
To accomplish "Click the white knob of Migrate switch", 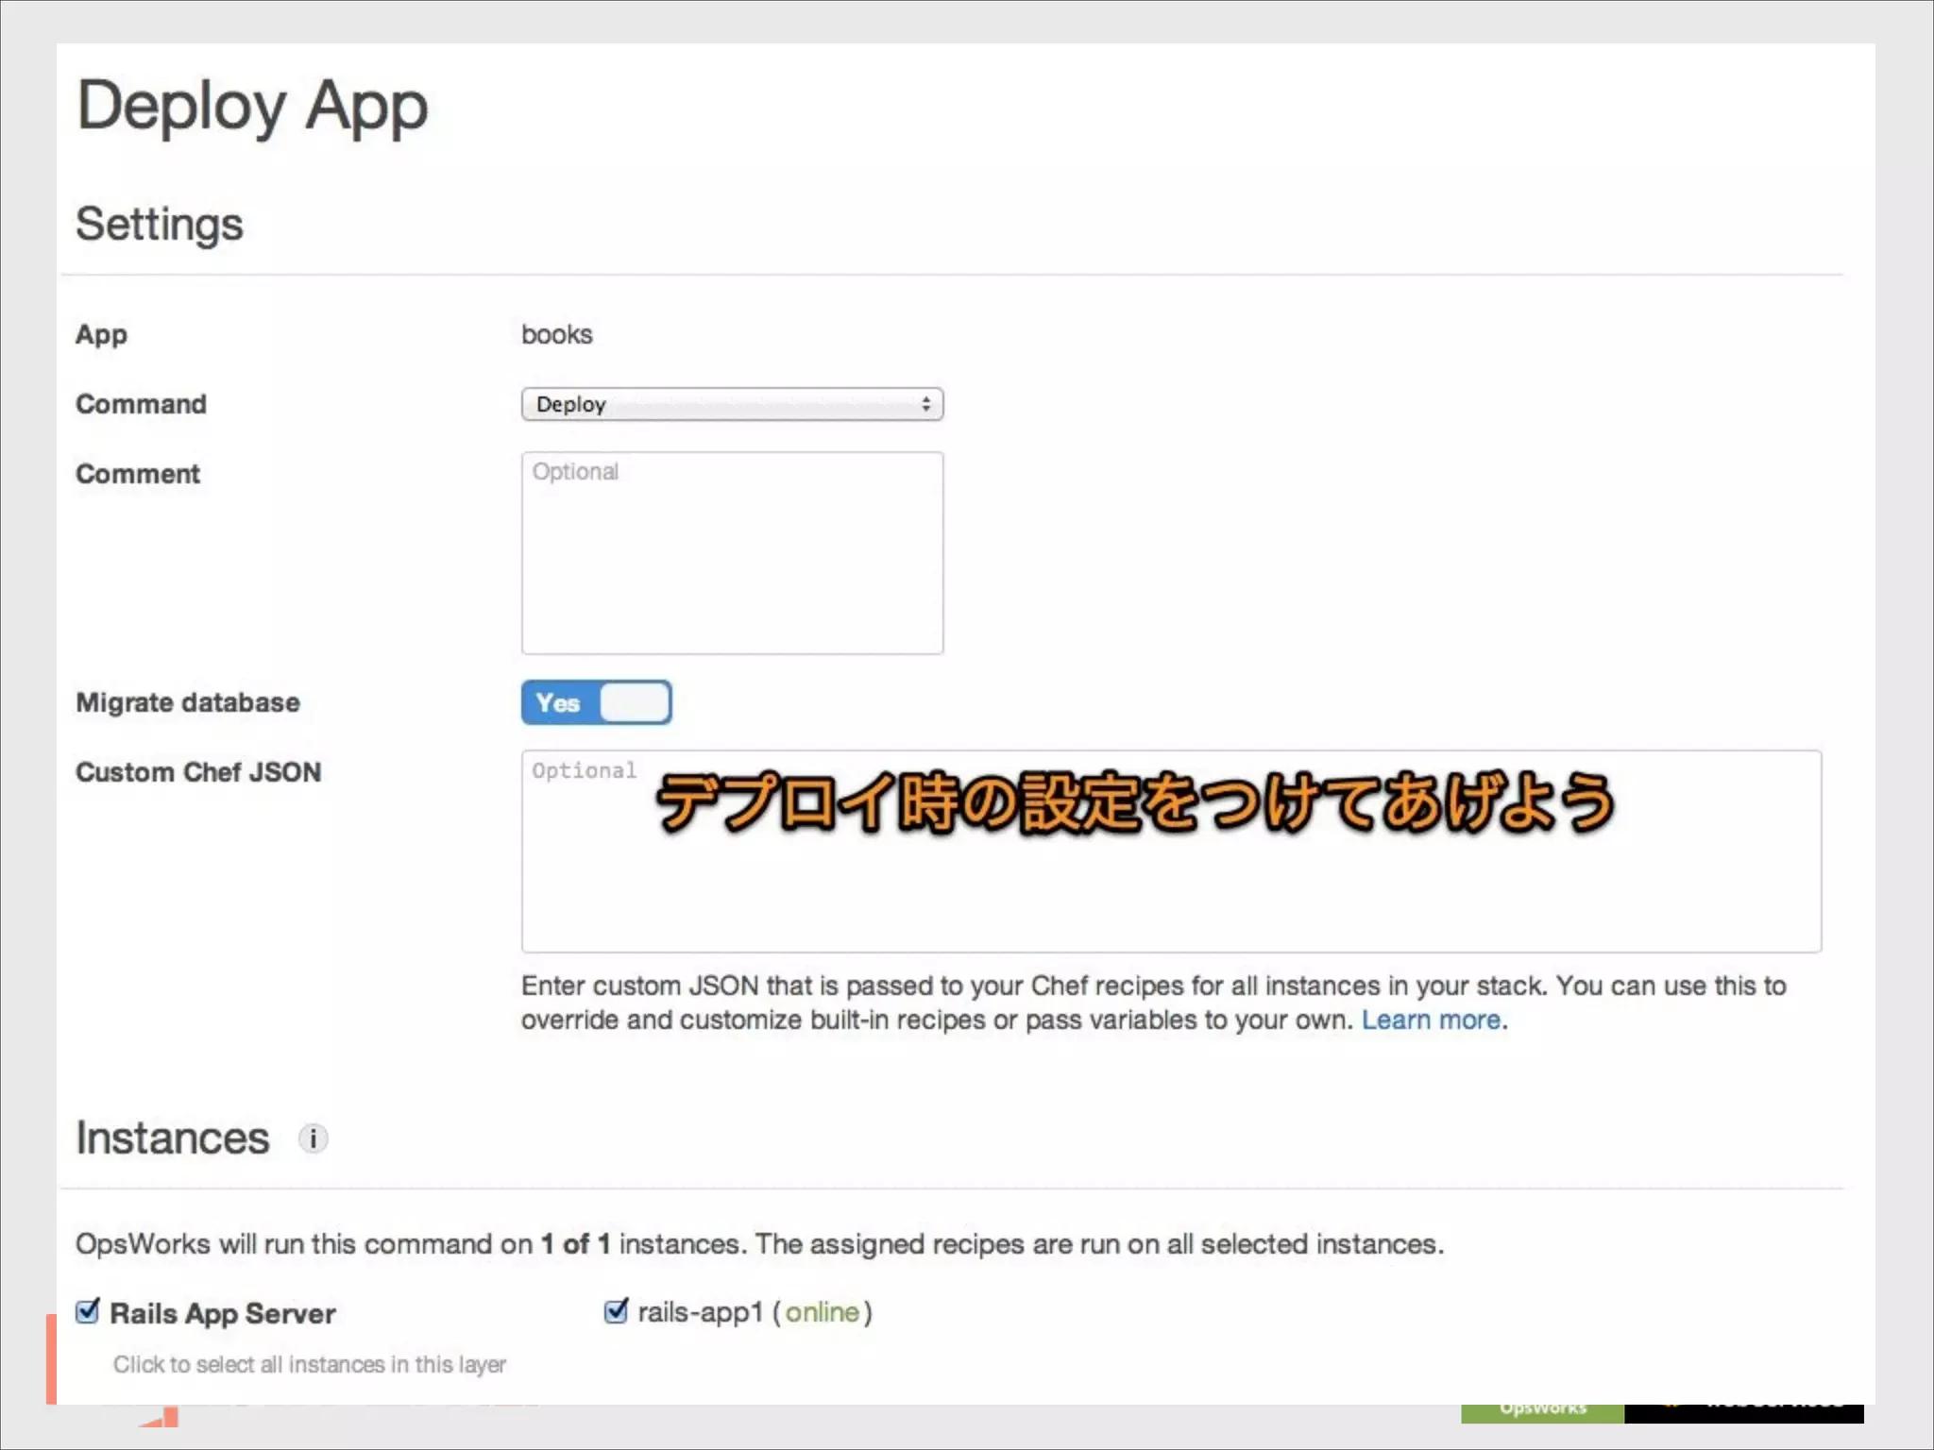I will 635,702.
